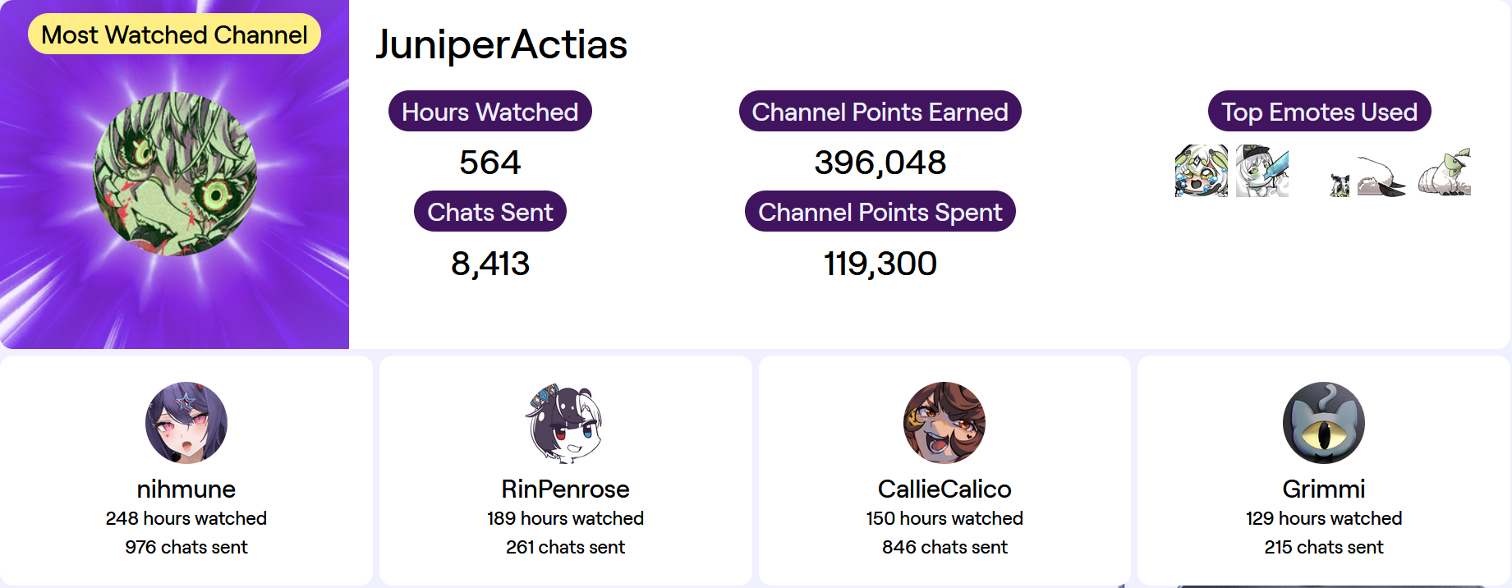The image size is (1512, 588).
Task: Click the fifth emote with the green sprout
Action: click(x=1445, y=172)
